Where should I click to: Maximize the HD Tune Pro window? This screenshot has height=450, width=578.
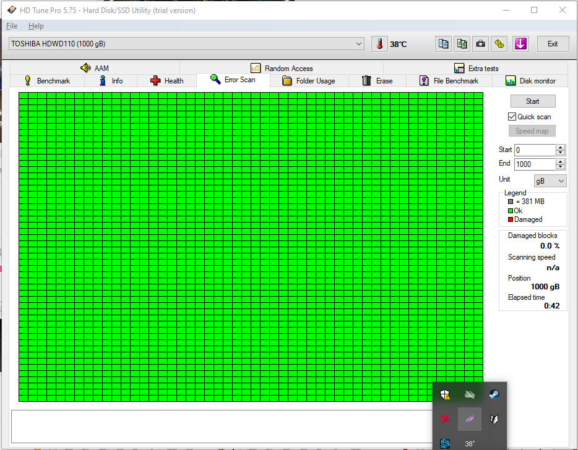(534, 10)
